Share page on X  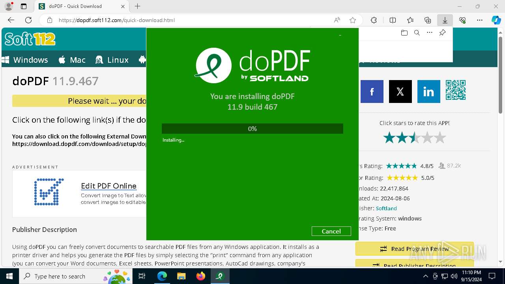coord(400,92)
